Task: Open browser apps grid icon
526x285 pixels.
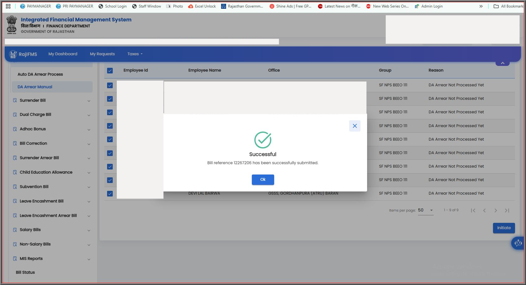Action: [8, 6]
